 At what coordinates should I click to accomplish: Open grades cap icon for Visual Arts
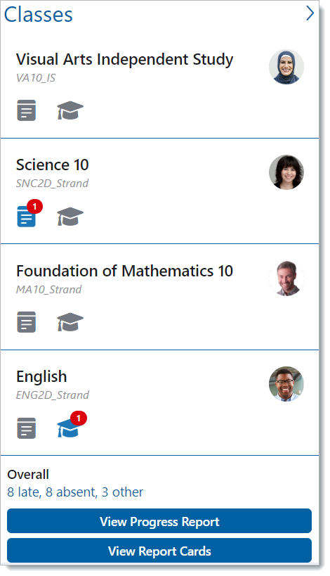point(70,110)
